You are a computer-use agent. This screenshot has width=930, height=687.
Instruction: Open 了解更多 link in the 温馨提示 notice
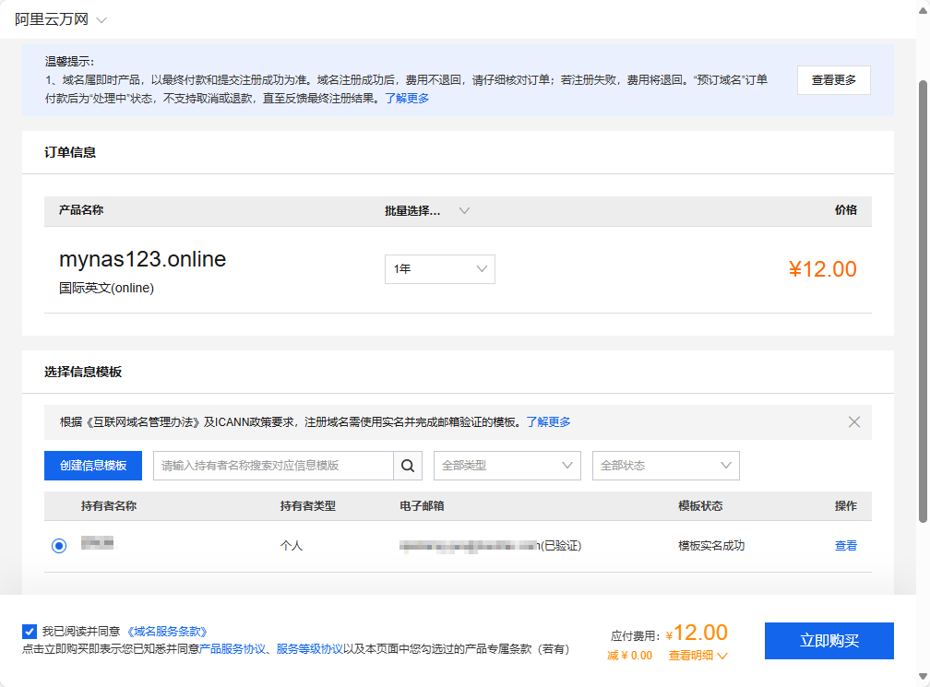click(x=407, y=99)
